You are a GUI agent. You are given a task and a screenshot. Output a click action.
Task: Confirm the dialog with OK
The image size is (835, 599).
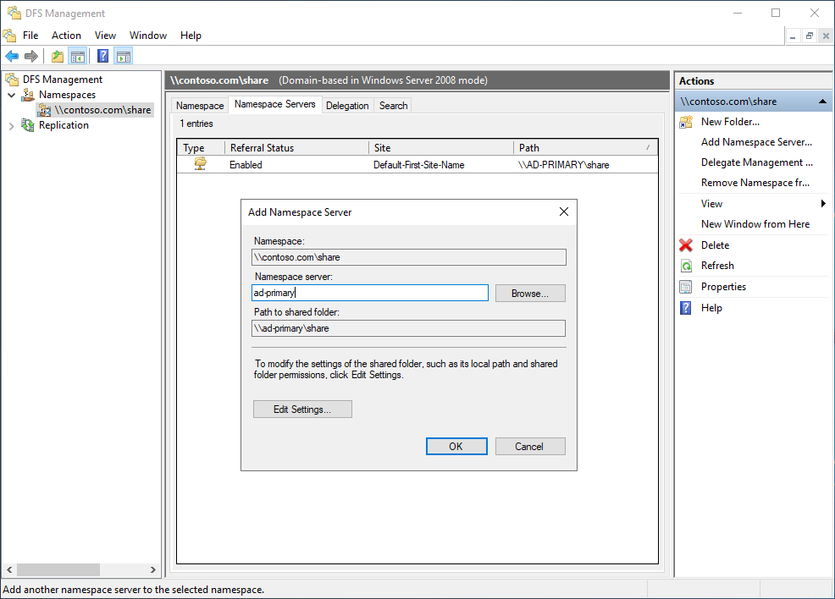pyautogui.click(x=456, y=447)
